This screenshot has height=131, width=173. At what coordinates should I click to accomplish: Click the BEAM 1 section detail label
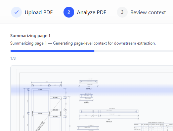tap(89, 88)
